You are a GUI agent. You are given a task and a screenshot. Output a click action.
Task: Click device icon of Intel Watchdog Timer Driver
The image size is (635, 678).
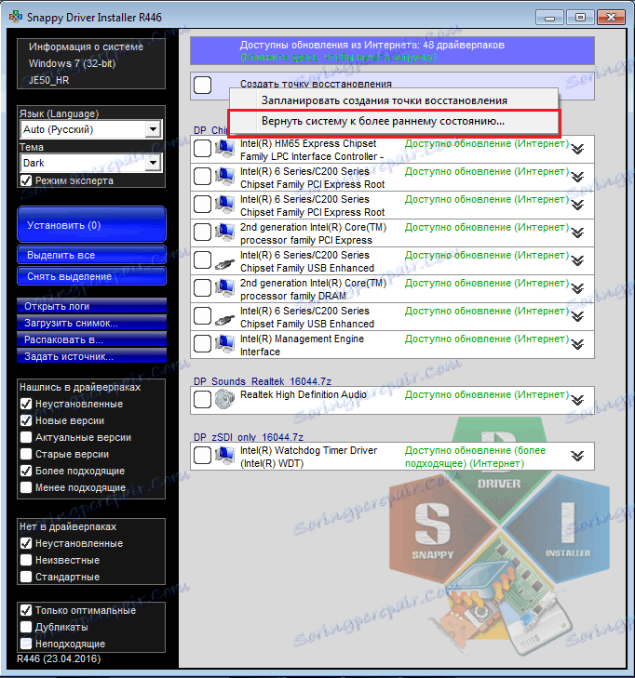(x=224, y=456)
